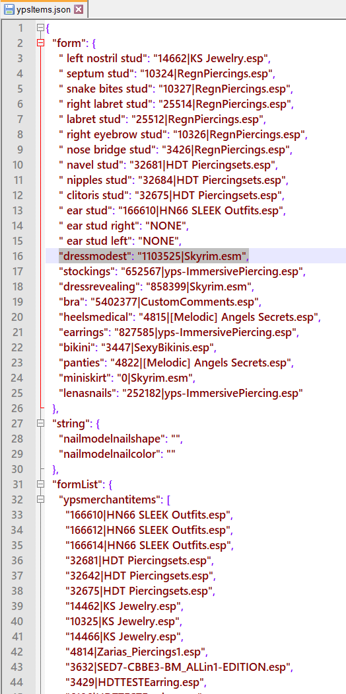
Task: Click "0|Skyrim.esm" value on line 24
Action: (155, 378)
